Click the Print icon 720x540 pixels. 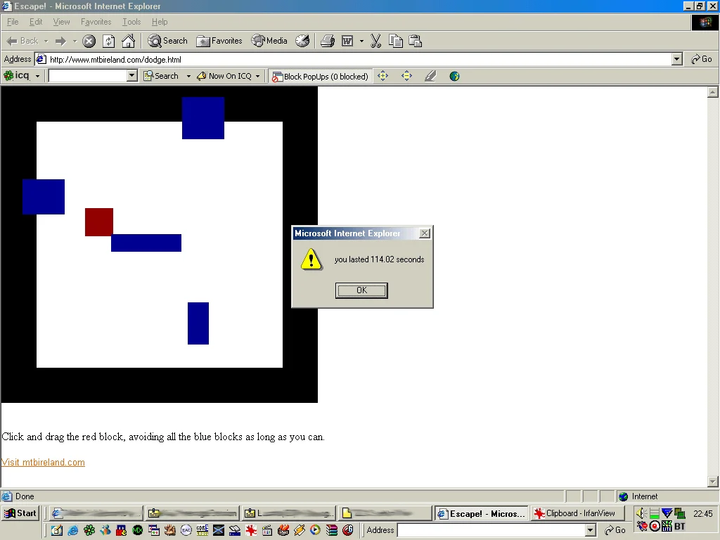coord(327,41)
